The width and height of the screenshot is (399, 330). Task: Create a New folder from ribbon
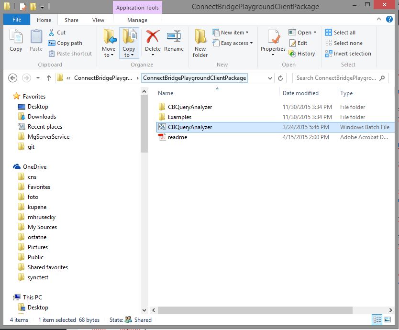(x=200, y=43)
